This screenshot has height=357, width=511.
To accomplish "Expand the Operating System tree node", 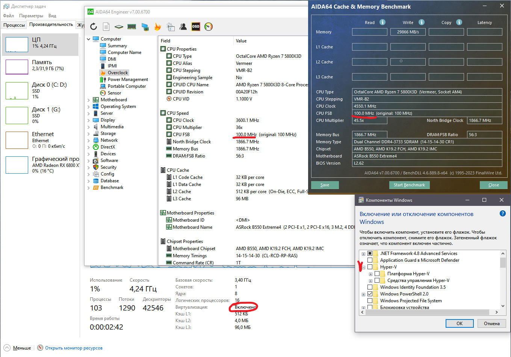I will pyautogui.click(x=89, y=106).
